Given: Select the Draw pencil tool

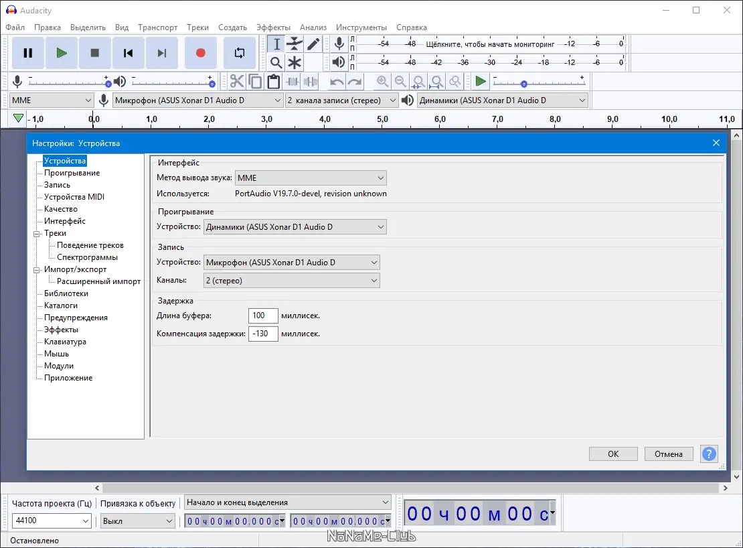Looking at the screenshot, I should pos(313,44).
